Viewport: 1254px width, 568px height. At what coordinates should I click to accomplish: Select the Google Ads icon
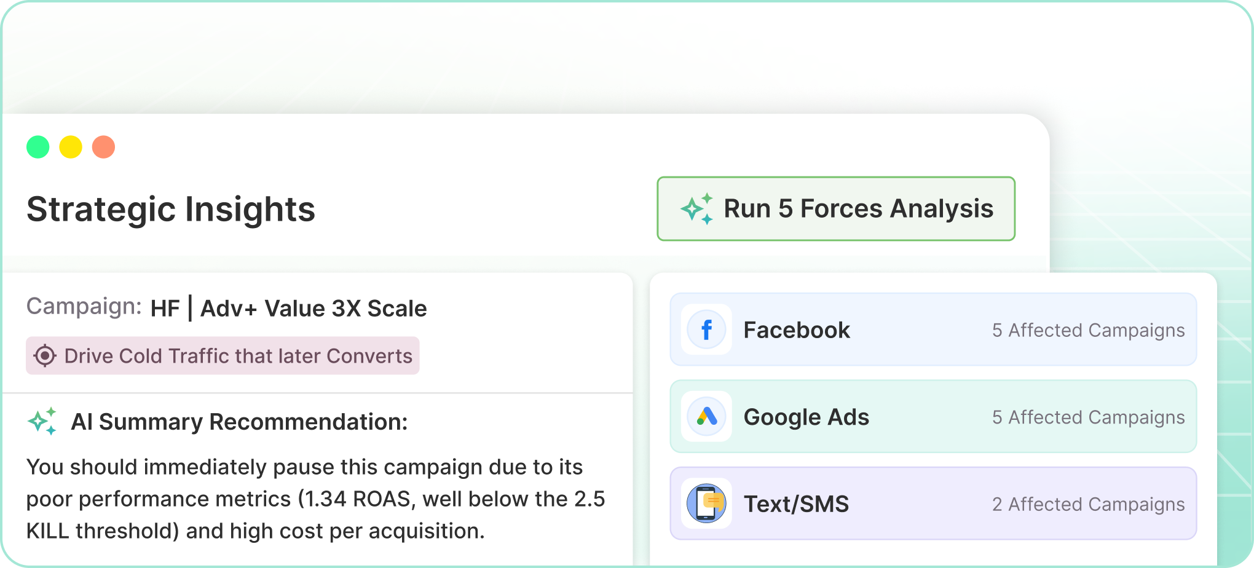706,417
